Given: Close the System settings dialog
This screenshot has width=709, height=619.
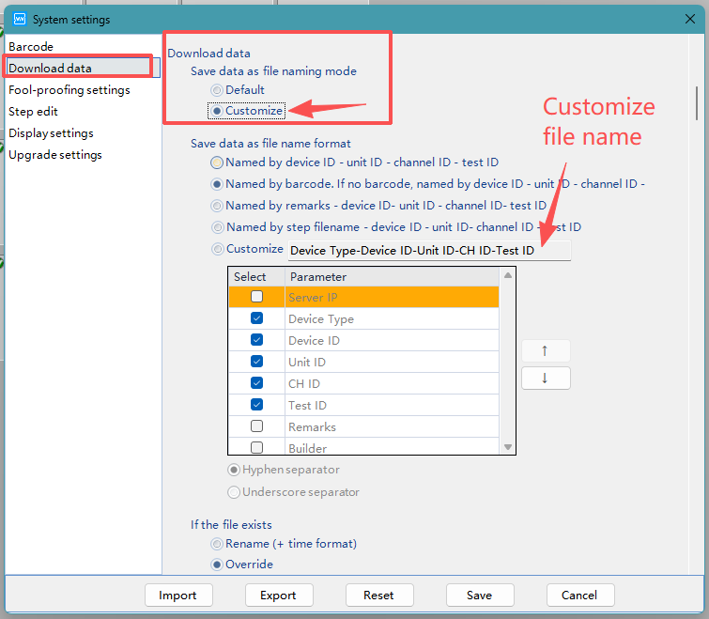Looking at the screenshot, I should click(x=690, y=19).
